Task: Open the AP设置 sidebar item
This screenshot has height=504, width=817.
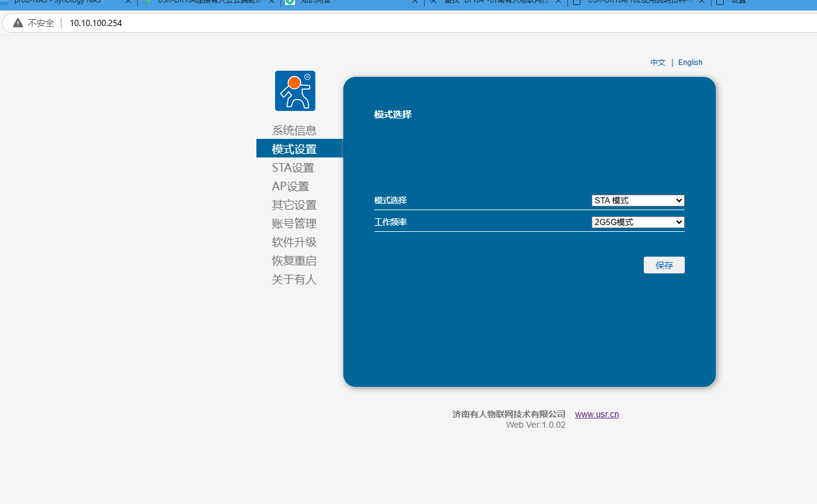Action: [x=291, y=186]
